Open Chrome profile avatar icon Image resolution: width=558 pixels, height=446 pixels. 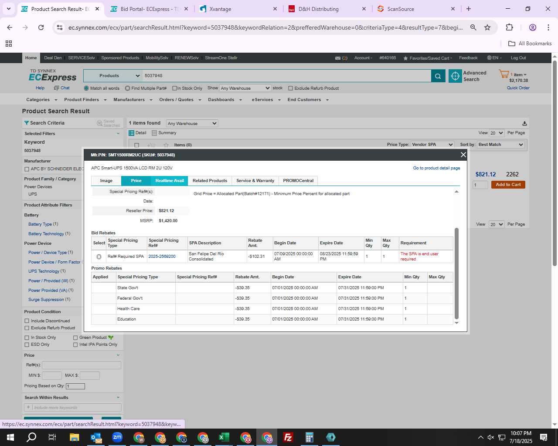pos(532,27)
